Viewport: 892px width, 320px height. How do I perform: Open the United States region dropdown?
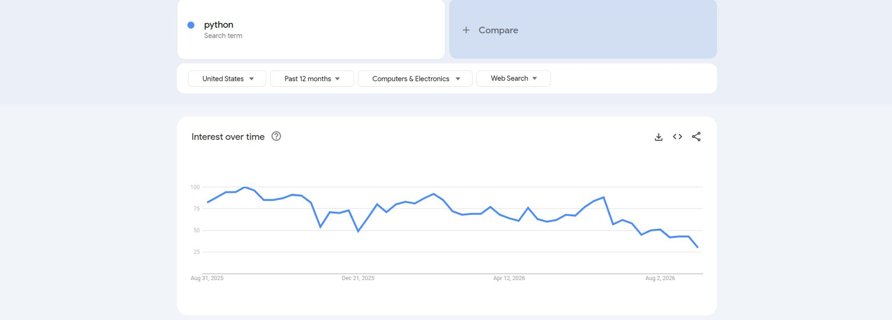[227, 79]
